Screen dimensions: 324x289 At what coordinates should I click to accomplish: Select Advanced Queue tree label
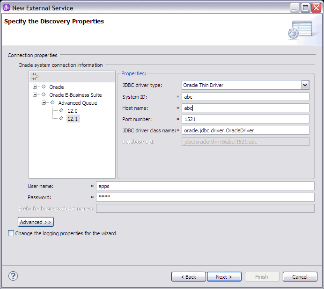click(x=78, y=103)
